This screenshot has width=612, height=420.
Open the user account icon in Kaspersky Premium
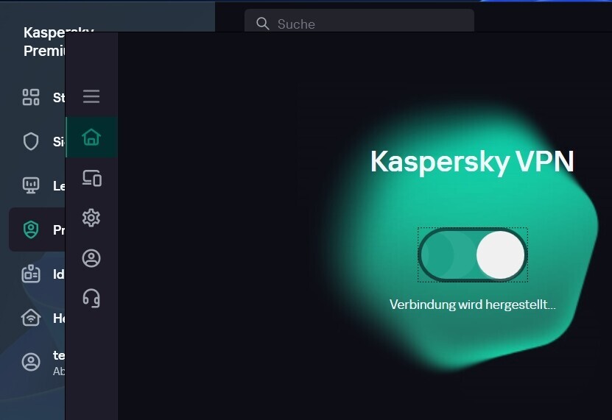coord(31,362)
